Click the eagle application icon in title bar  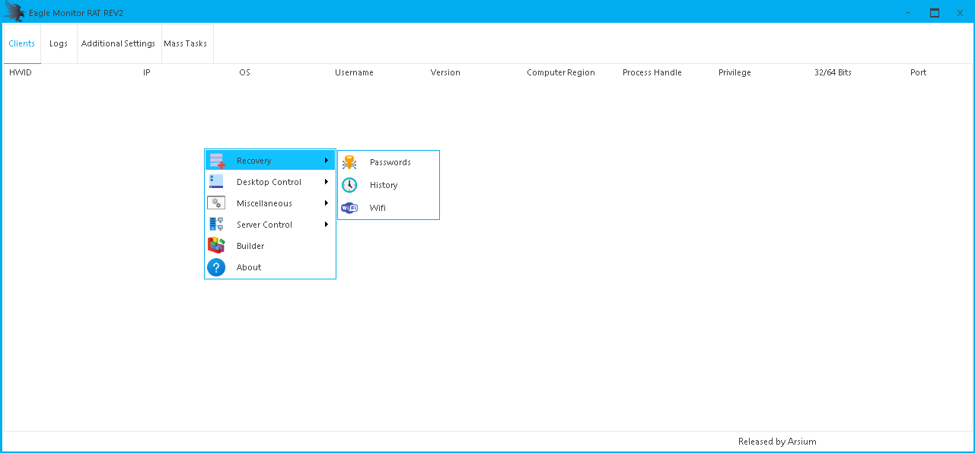[x=14, y=12]
